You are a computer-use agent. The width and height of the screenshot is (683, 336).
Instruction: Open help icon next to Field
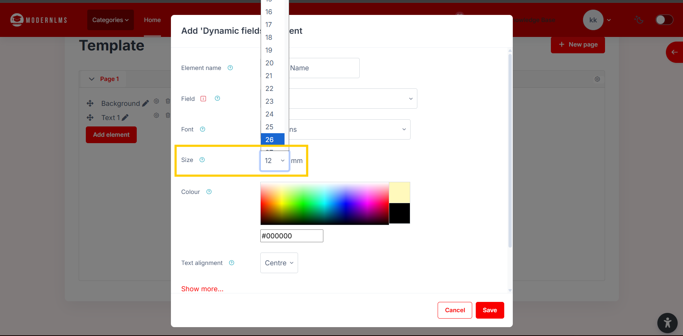(218, 98)
